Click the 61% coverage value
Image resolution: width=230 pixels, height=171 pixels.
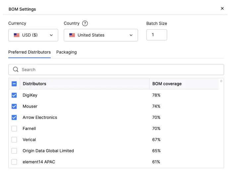pyautogui.click(x=156, y=162)
